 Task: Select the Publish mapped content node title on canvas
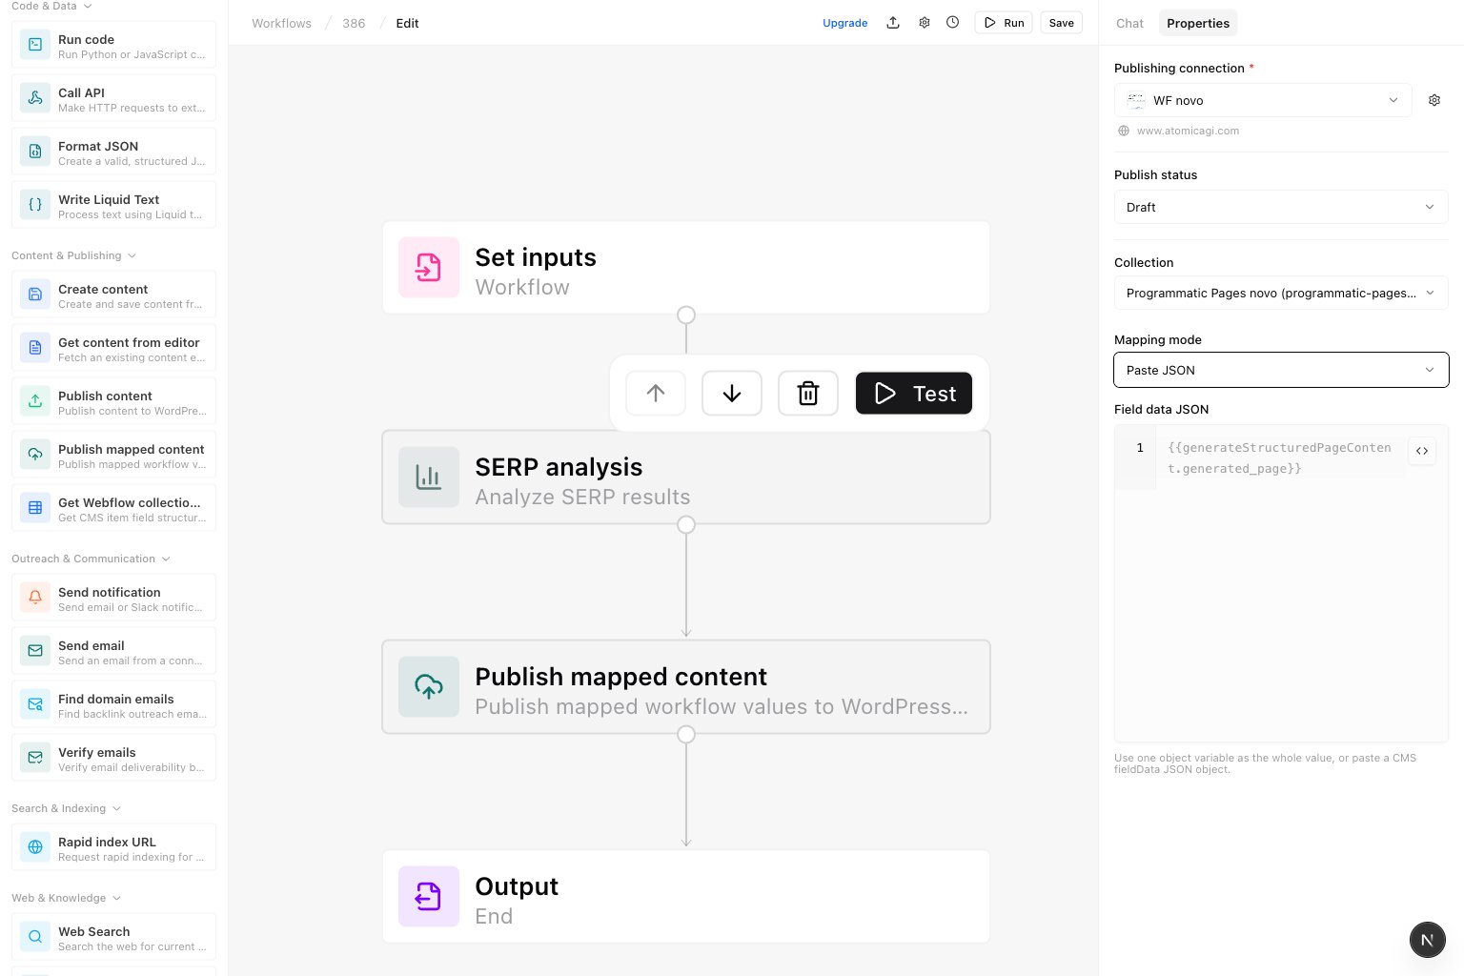click(x=620, y=677)
